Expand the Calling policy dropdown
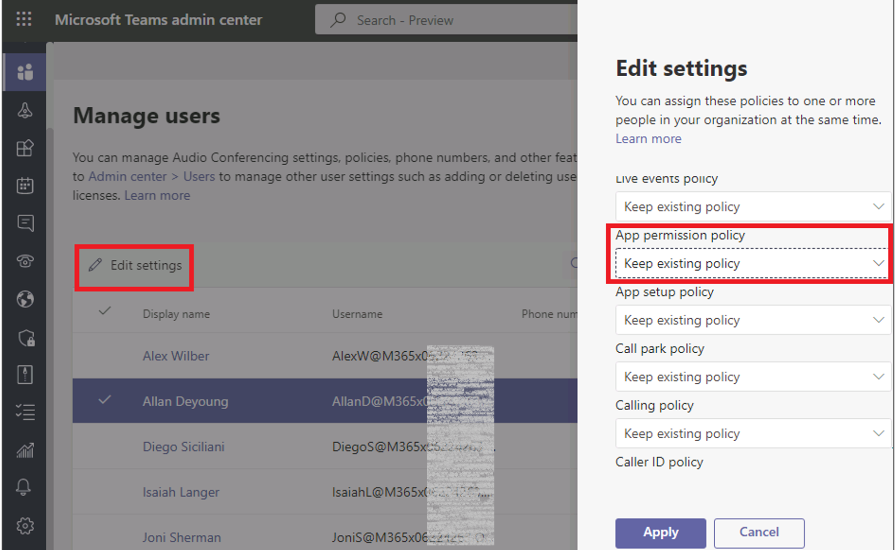Screen dimensions: 895x550 click(x=752, y=433)
